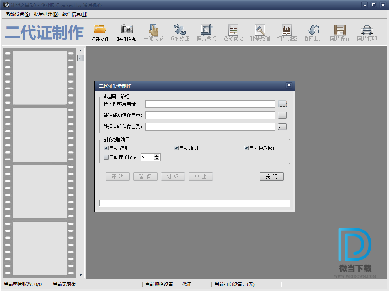Click the 继续 button

click(173, 176)
